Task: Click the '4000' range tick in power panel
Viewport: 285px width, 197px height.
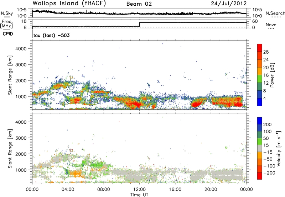Action: (21, 49)
